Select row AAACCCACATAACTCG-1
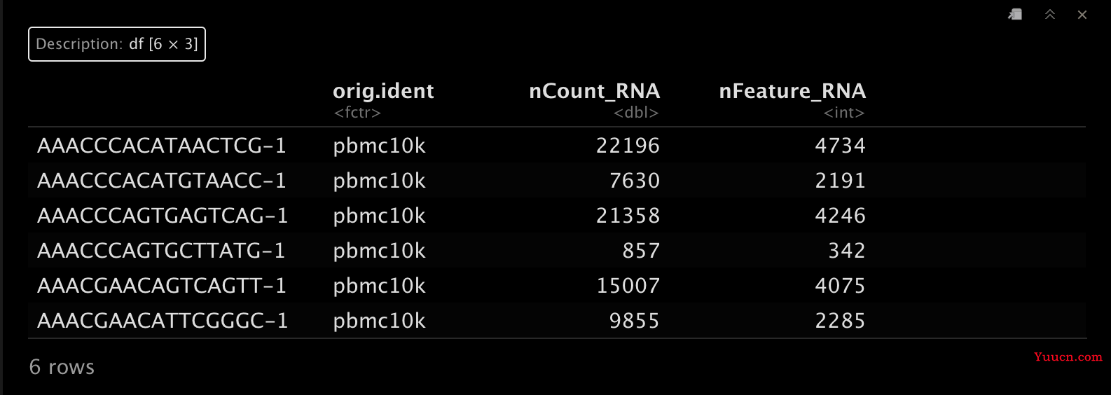1111x395 pixels. coord(557,145)
